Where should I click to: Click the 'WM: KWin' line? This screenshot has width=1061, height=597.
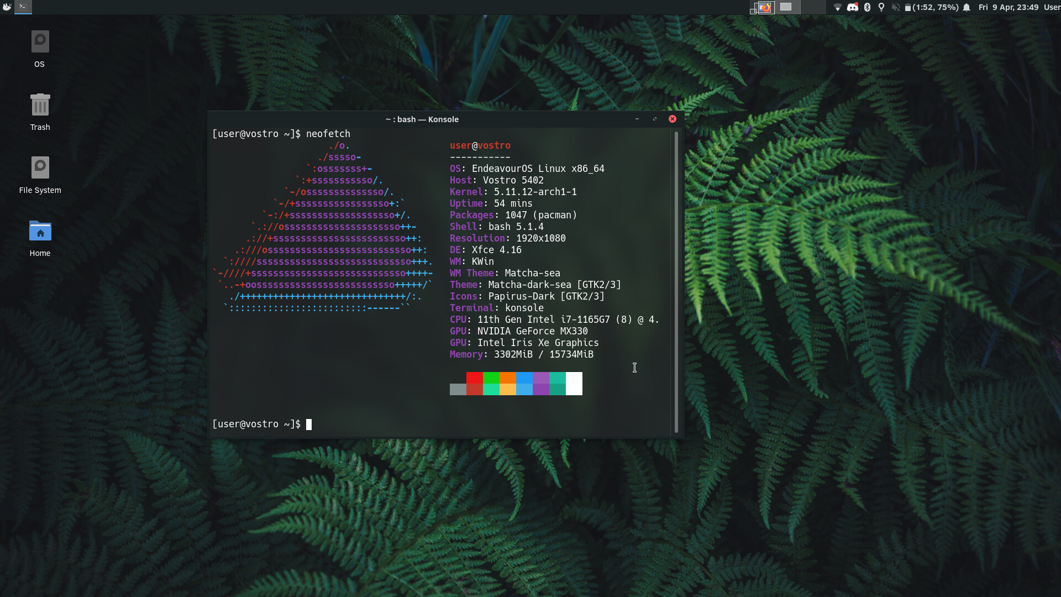472,261
